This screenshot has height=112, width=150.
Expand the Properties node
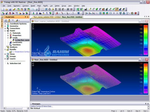(x=8, y=35)
